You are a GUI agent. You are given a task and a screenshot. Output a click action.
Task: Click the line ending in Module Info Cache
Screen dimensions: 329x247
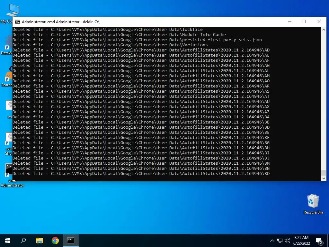pos(119,35)
